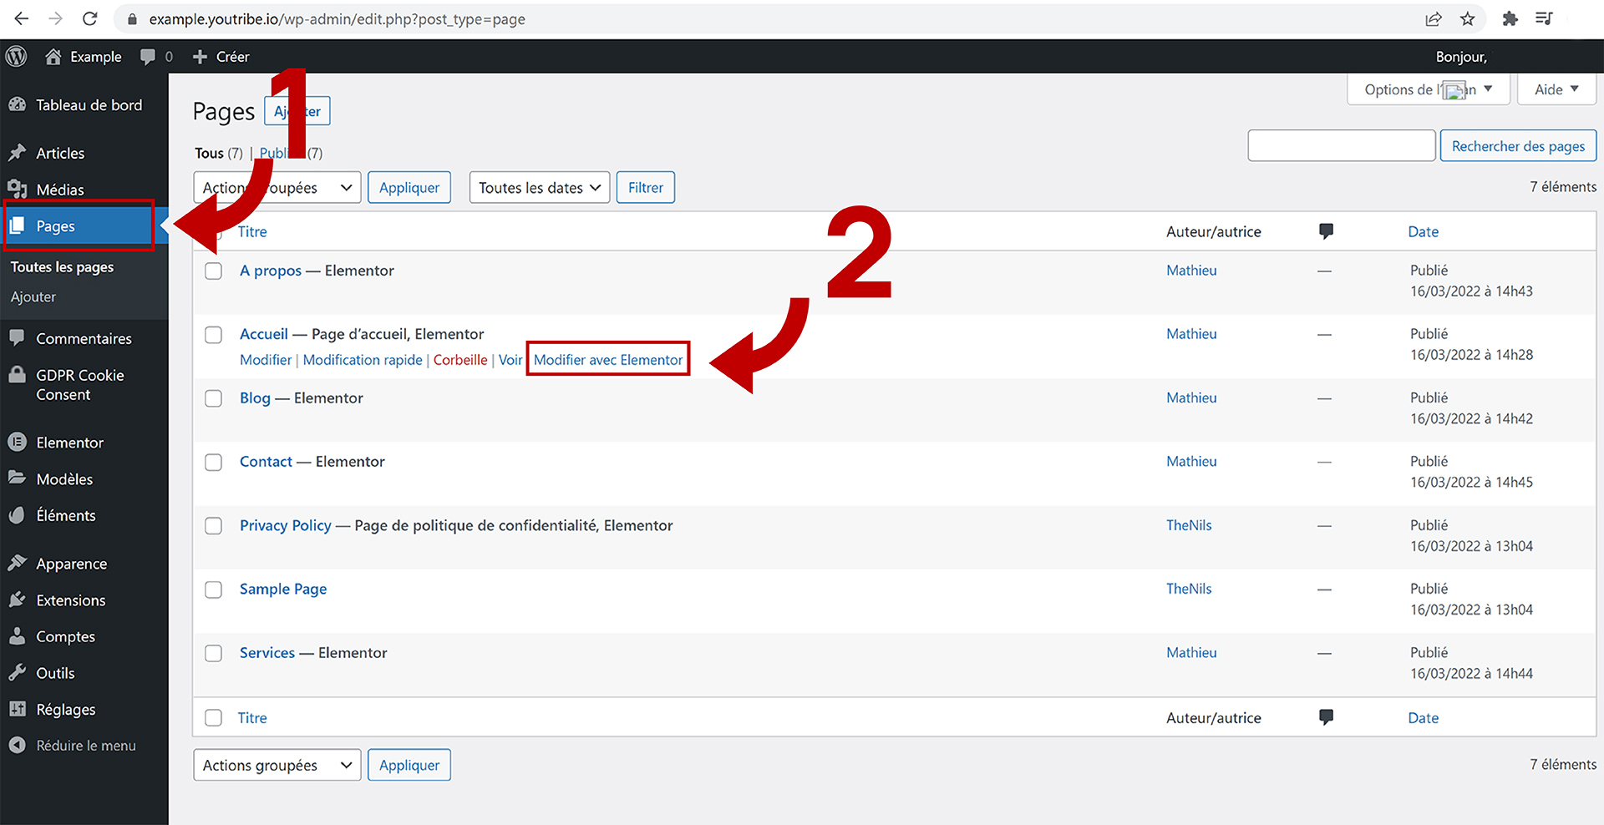
Task: Click Modifier avec Elementor link
Action: (x=608, y=360)
